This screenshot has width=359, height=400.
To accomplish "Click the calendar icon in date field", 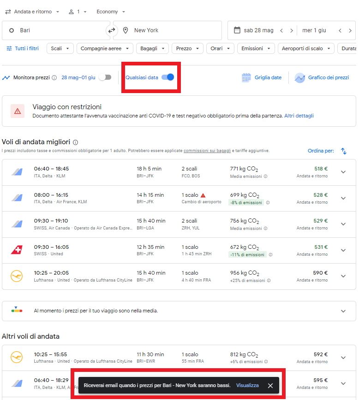I will point(237,30).
